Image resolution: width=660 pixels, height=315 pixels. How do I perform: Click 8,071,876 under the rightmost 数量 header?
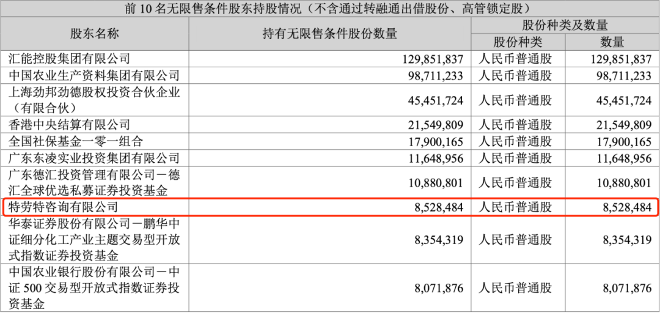(628, 289)
